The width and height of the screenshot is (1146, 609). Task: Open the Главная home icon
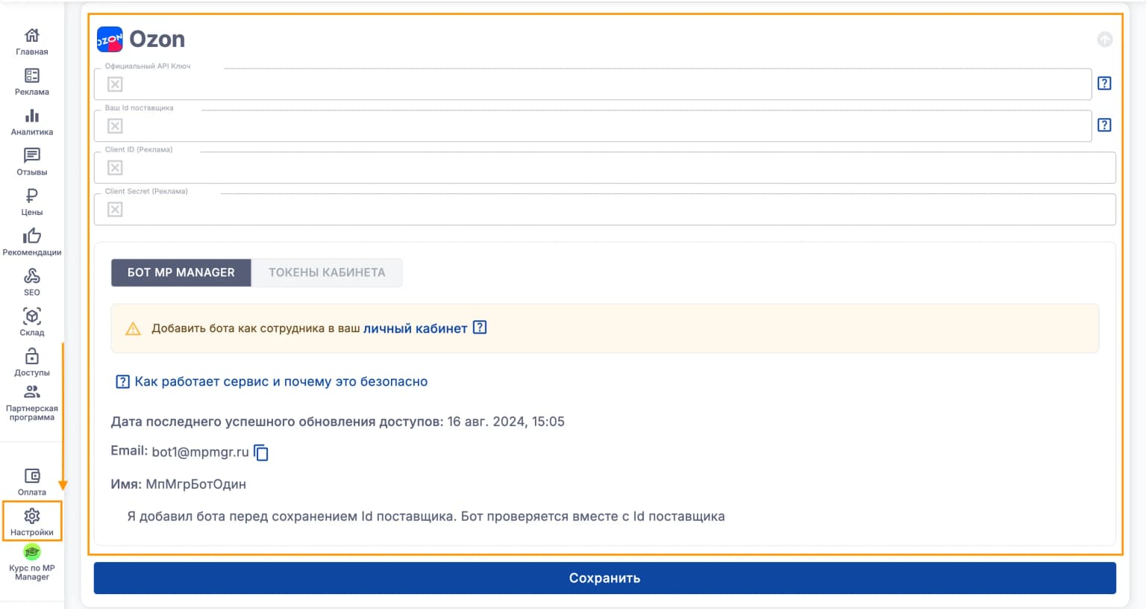pos(32,42)
